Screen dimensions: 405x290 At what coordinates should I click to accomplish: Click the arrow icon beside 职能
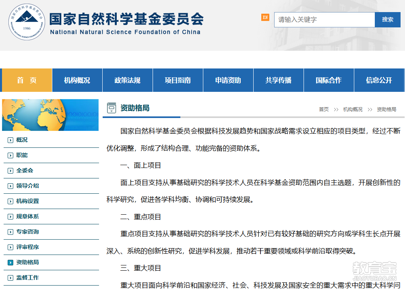tap(10, 155)
